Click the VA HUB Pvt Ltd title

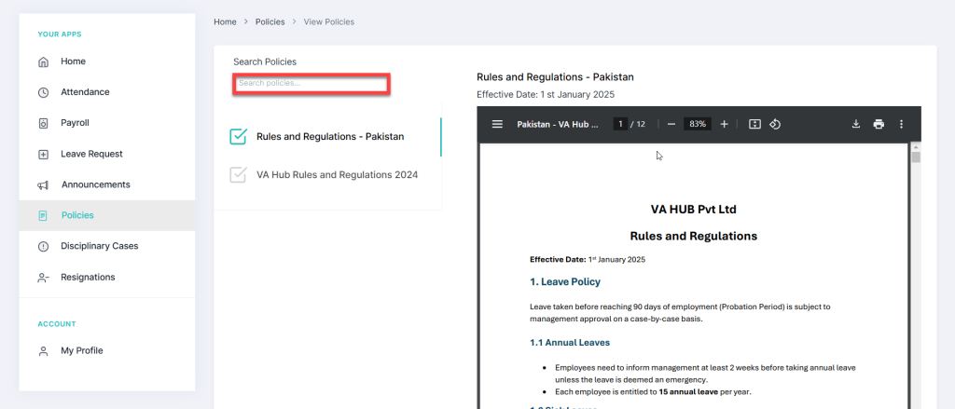693,210
